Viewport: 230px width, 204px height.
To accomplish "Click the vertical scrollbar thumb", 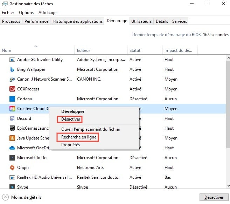I will 228,104.
